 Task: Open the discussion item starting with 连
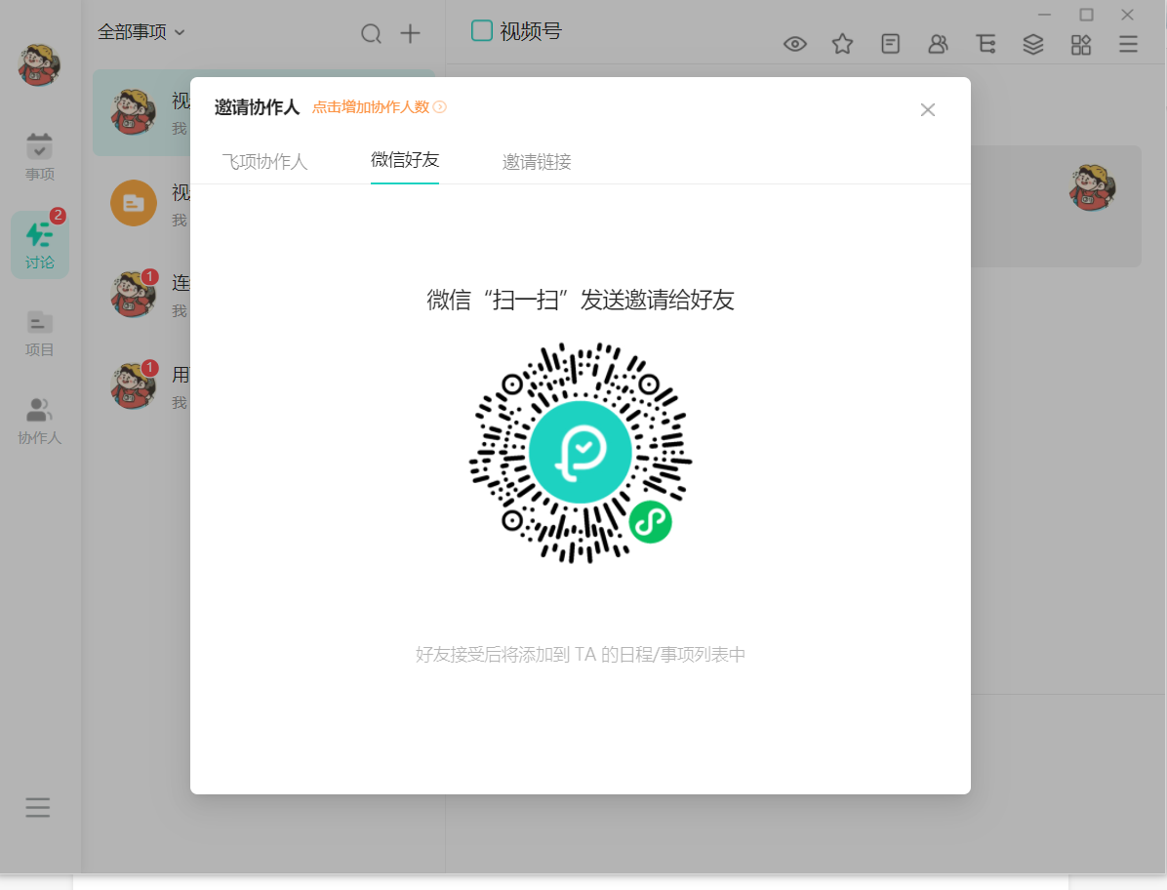pyautogui.click(x=141, y=295)
